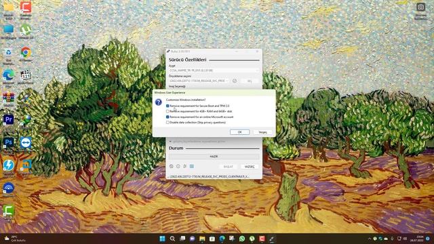Open Adobe Premiere Pro desktop shortcut

(x=9, y=121)
